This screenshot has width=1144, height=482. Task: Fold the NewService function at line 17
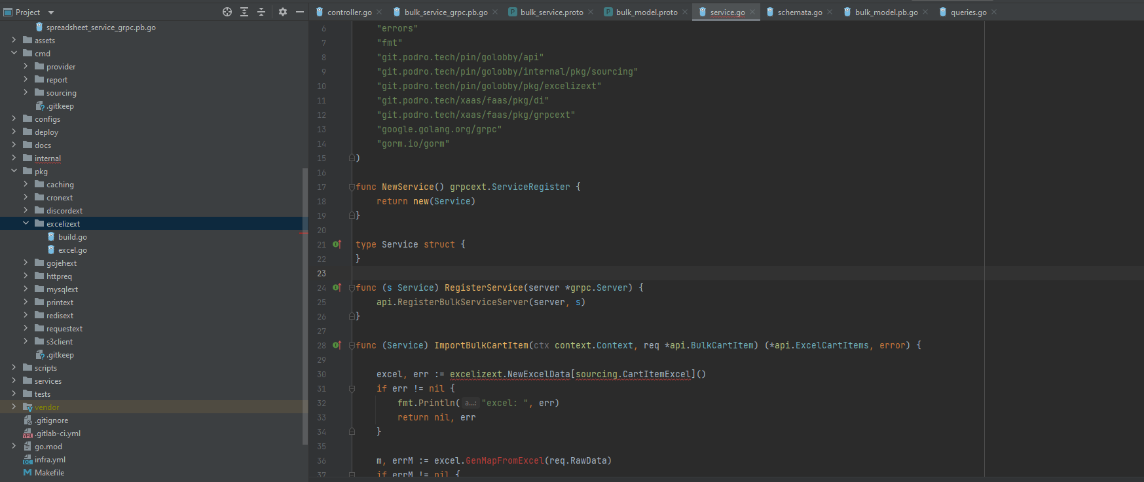pyautogui.click(x=352, y=187)
